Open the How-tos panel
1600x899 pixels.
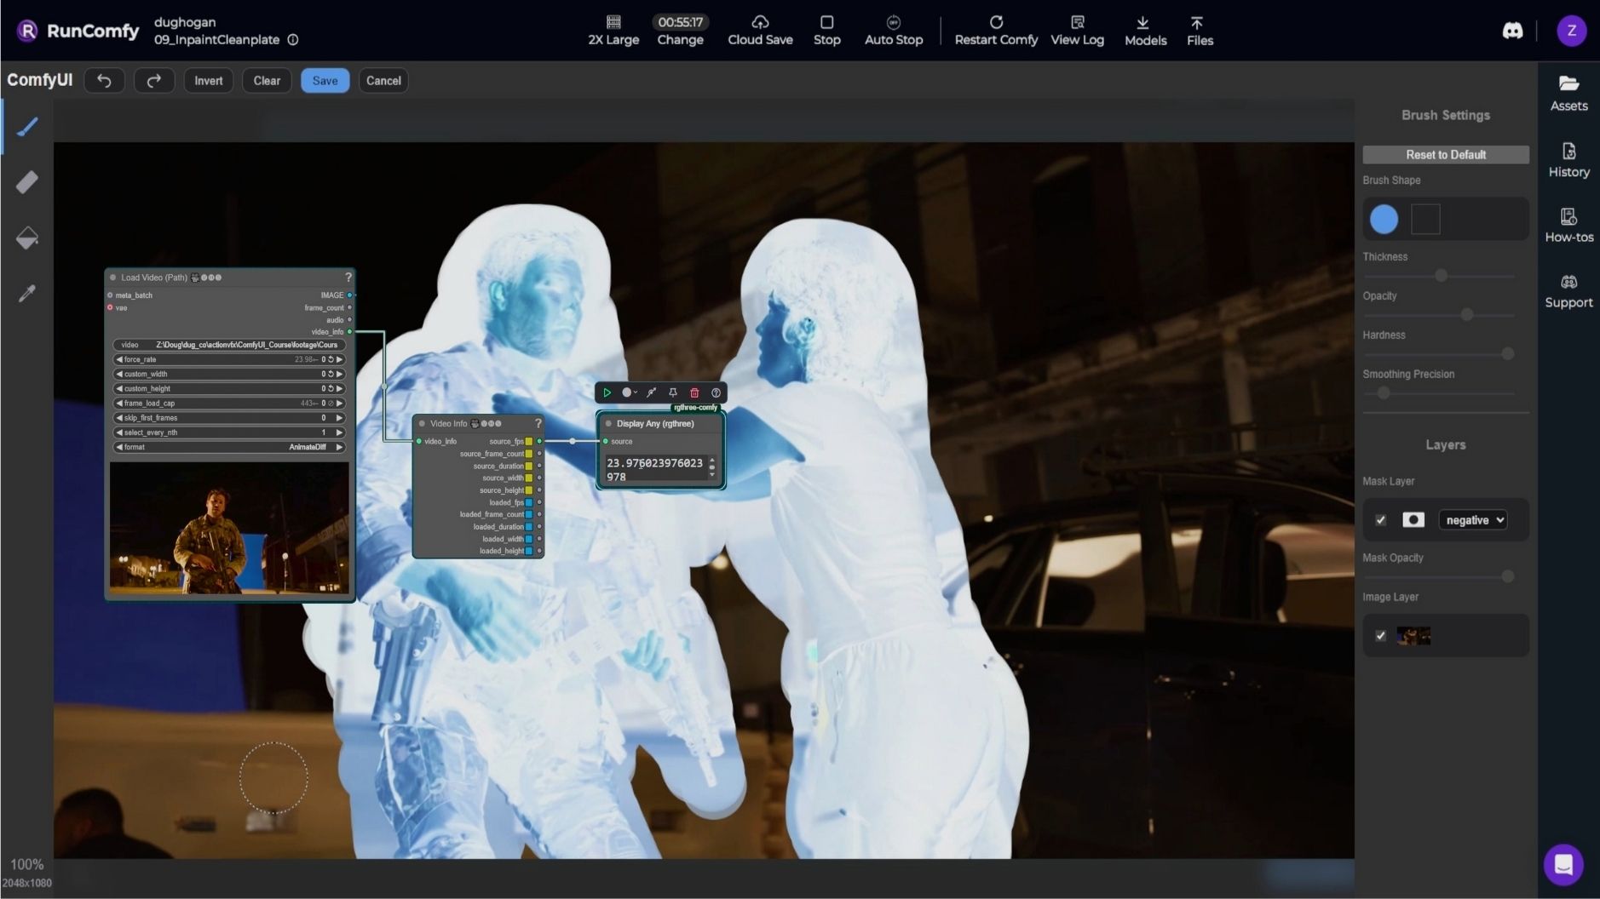[x=1568, y=226]
